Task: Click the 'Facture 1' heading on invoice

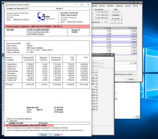Action: [x=59, y=9]
